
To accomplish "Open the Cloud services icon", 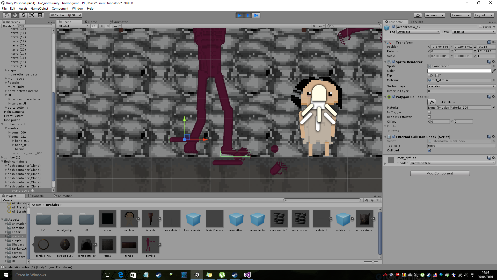I will coord(418,15).
